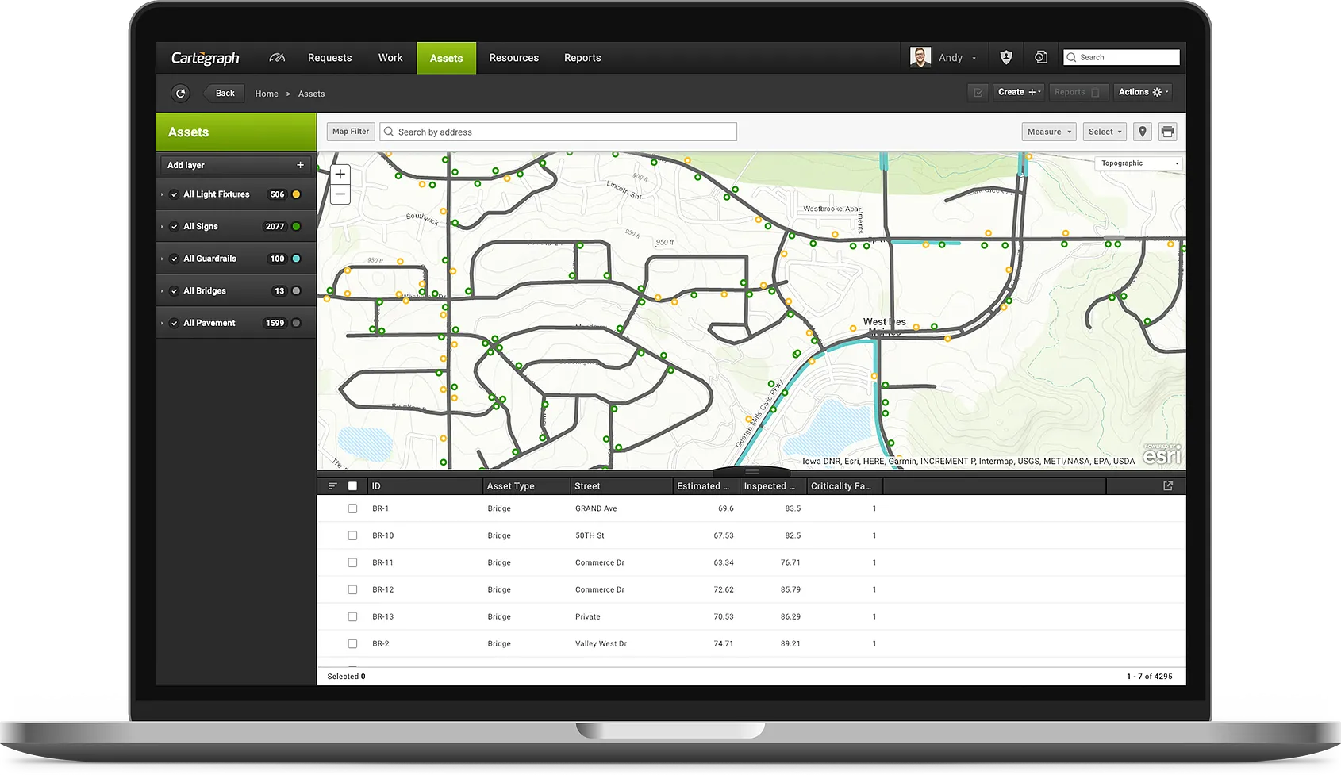Expand the All Pavement layer
This screenshot has height=775, width=1341.
coord(163,323)
